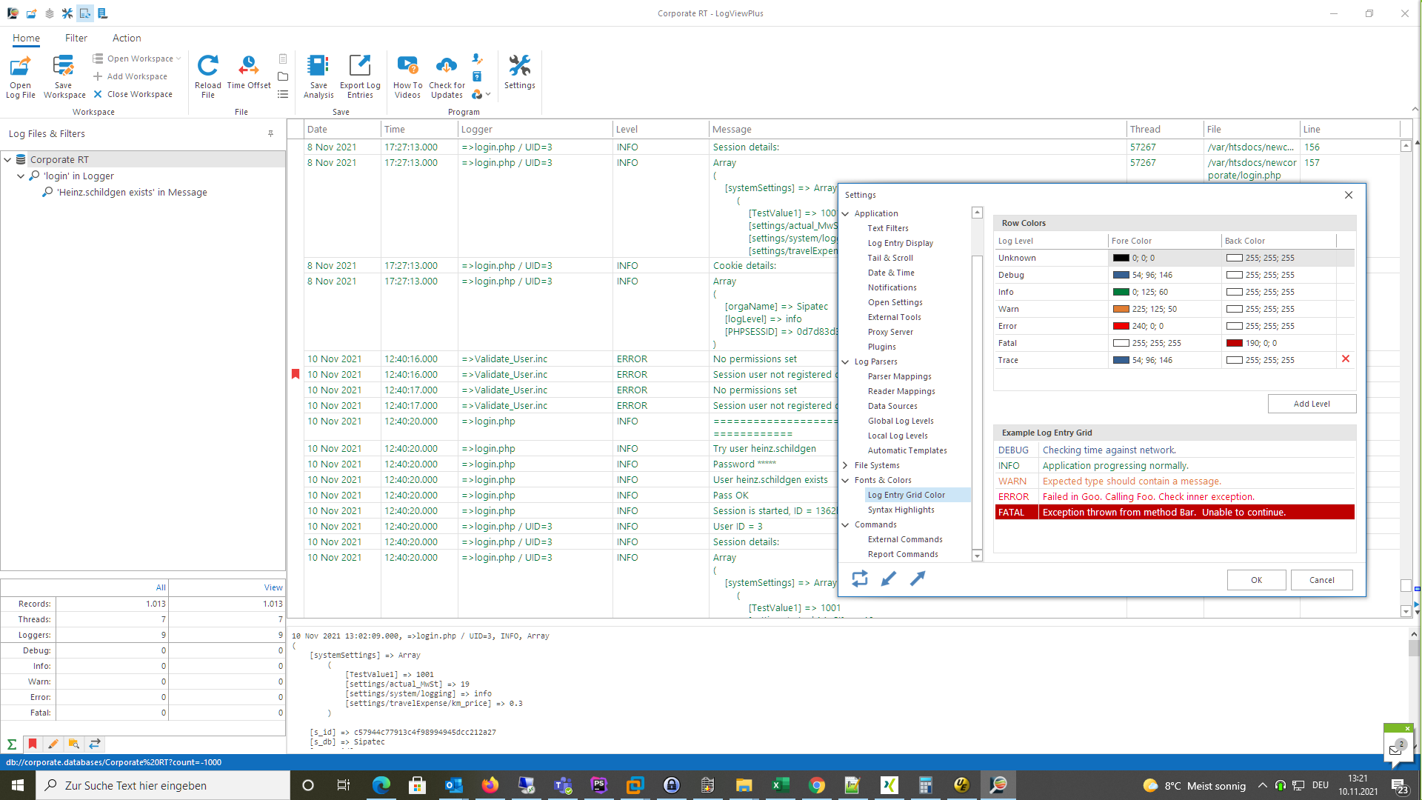Click the list icon in File group

[283, 94]
